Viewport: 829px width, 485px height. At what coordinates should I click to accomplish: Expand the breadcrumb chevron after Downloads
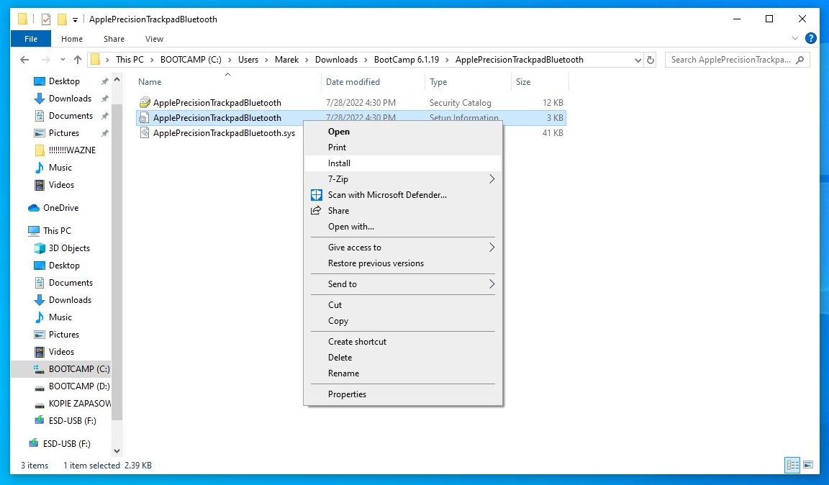[x=366, y=60]
